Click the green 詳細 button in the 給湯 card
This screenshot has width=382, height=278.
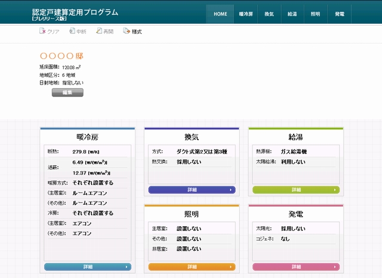(296, 190)
